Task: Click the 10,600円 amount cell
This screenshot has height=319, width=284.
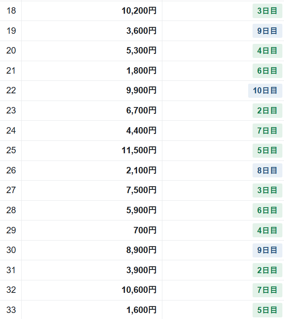Action: point(92,290)
